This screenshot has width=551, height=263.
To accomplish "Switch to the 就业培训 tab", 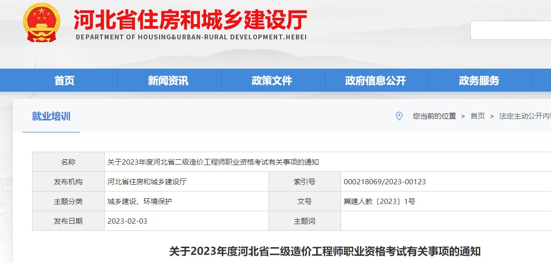I will click(x=51, y=116).
